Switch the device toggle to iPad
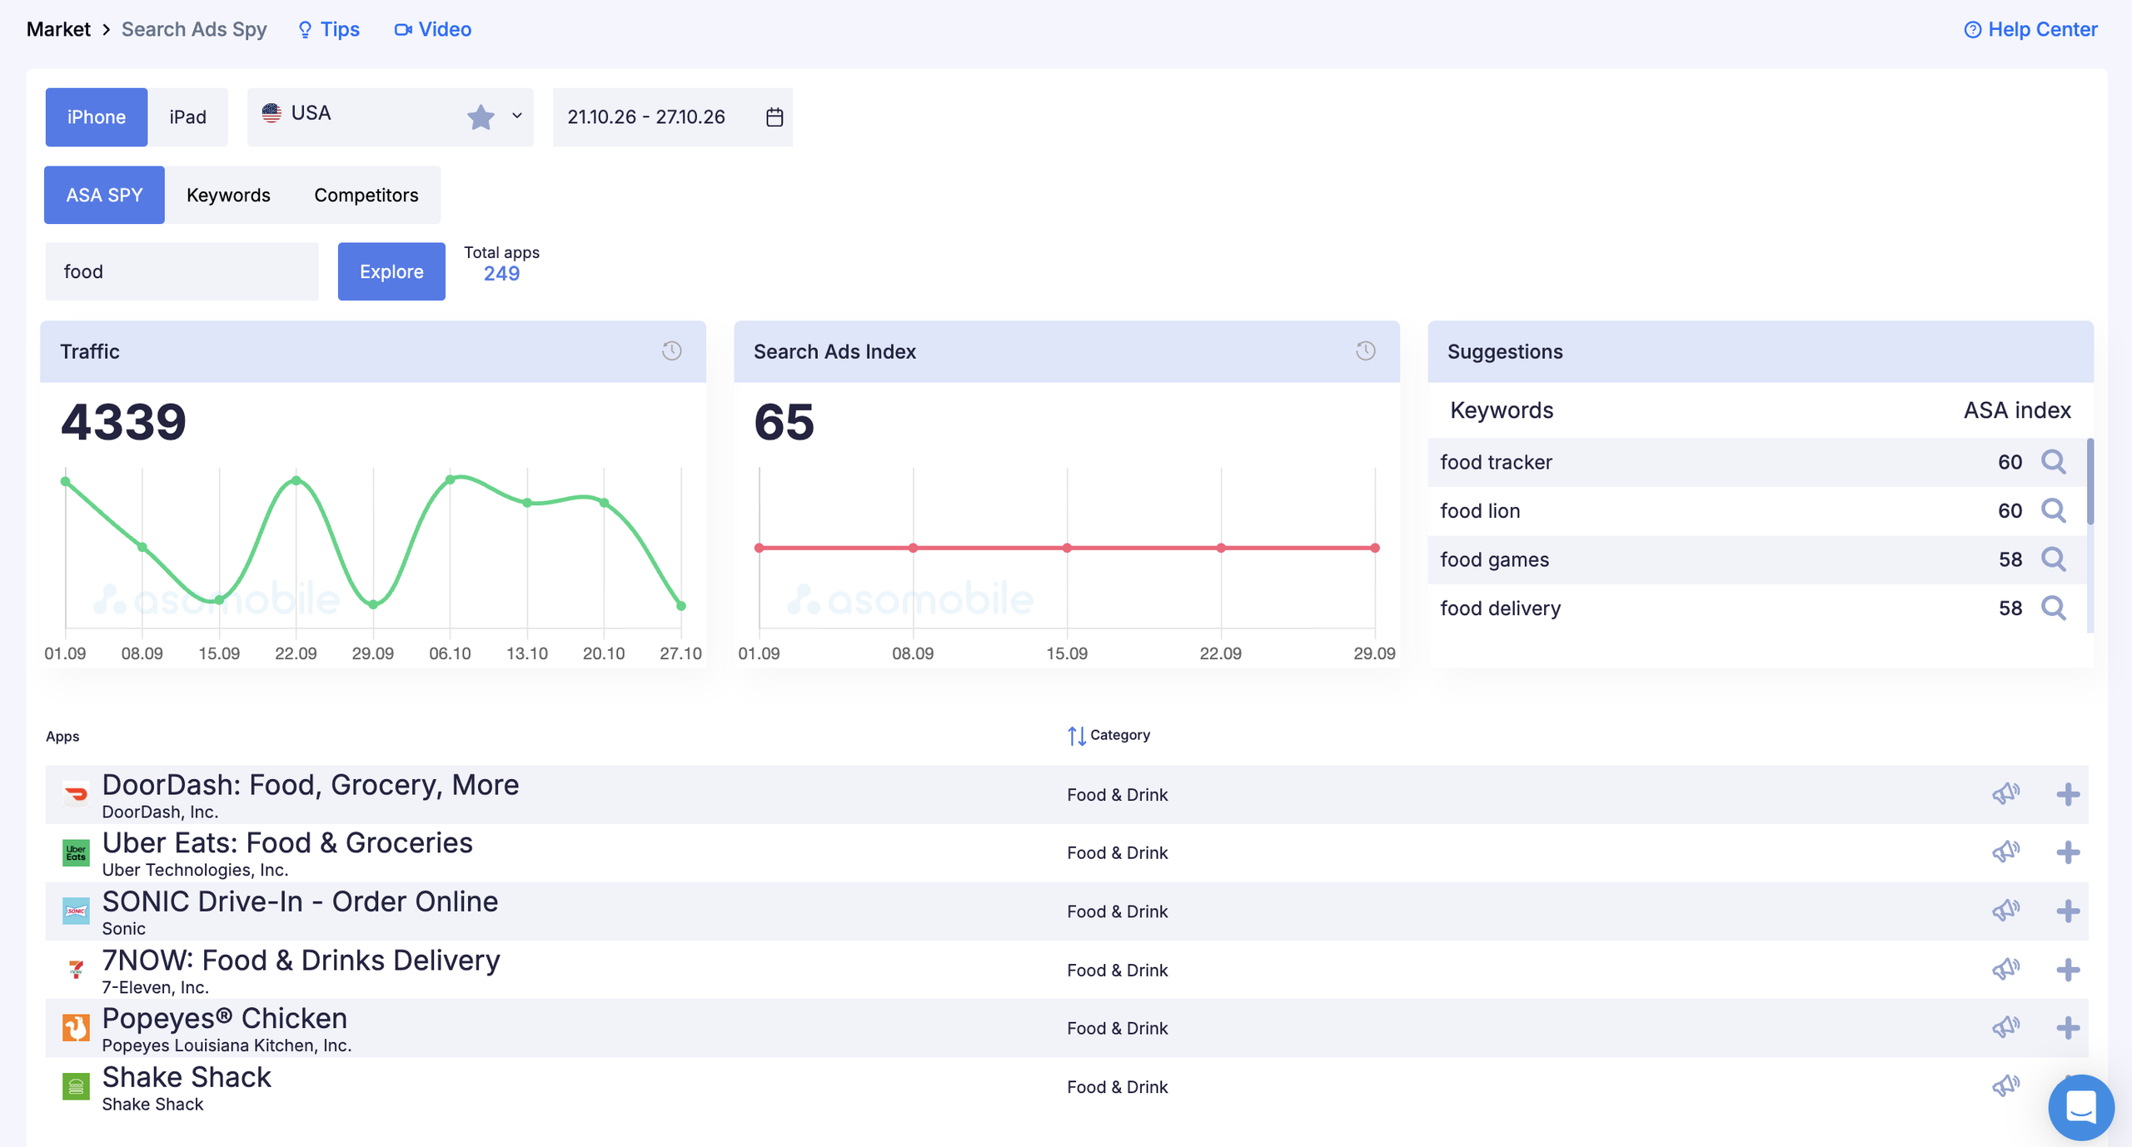 click(188, 117)
